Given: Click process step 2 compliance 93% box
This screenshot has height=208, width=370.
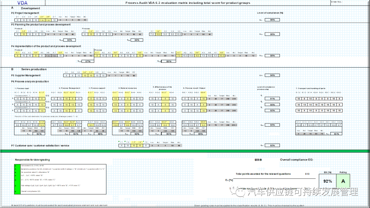Looking at the screenshot, I should tap(272, 105).
